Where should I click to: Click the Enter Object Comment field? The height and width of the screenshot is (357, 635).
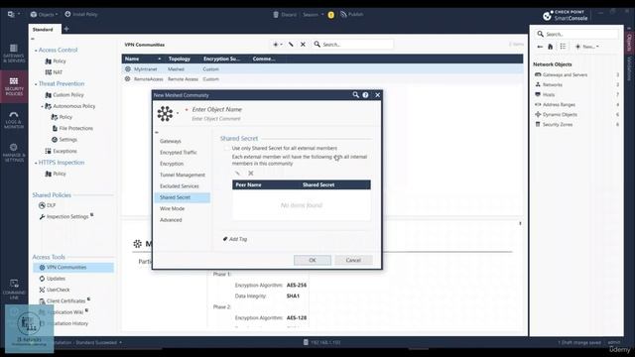click(x=216, y=119)
